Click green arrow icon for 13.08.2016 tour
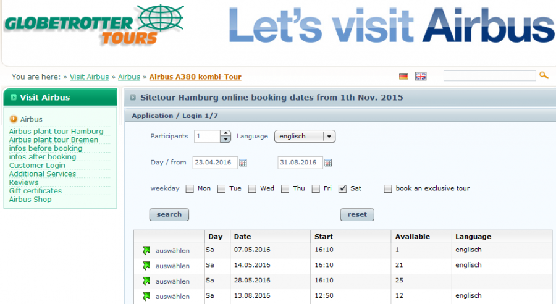556x304 pixels. coord(146,297)
